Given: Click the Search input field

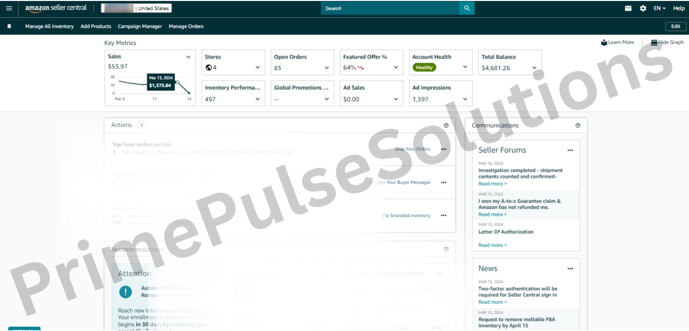Looking at the screenshot, I should (x=390, y=8).
